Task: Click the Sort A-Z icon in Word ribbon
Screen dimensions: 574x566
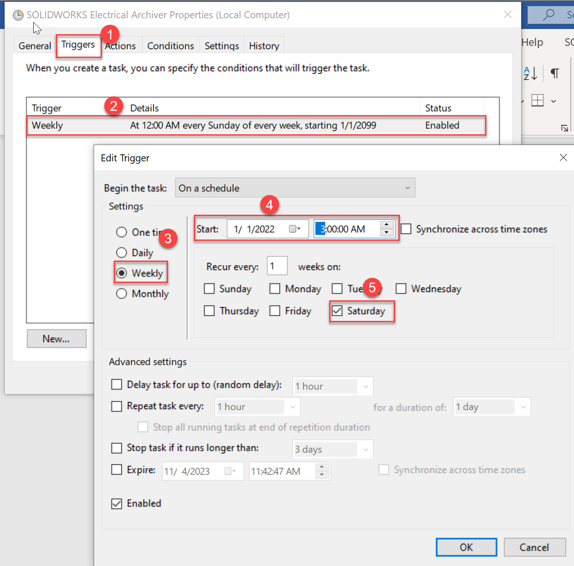Action: 530,73
